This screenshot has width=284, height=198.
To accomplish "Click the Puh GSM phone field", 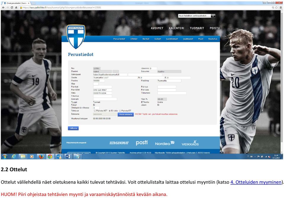I will coord(103,90).
